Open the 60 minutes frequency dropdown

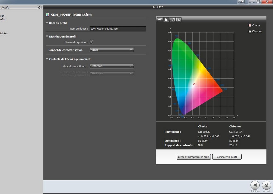(x=112, y=74)
